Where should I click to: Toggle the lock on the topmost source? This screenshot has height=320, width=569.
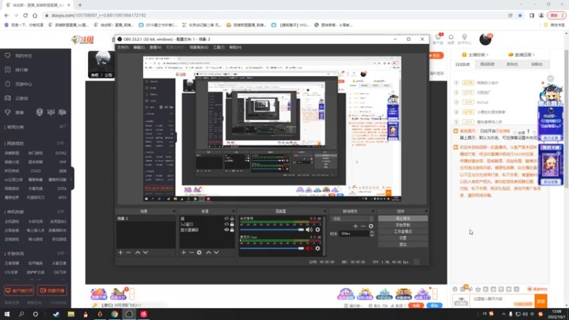[x=232, y=219]
